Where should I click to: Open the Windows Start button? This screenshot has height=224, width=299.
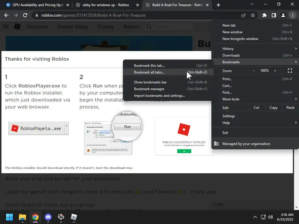coord(9,217)
